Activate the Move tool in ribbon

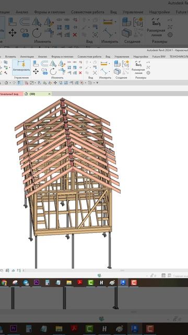point(36,71)
